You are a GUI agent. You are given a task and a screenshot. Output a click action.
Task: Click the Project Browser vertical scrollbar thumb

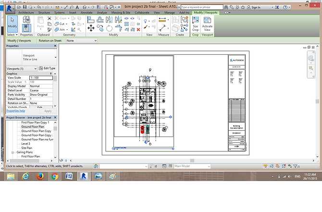(x=55, y=128)
